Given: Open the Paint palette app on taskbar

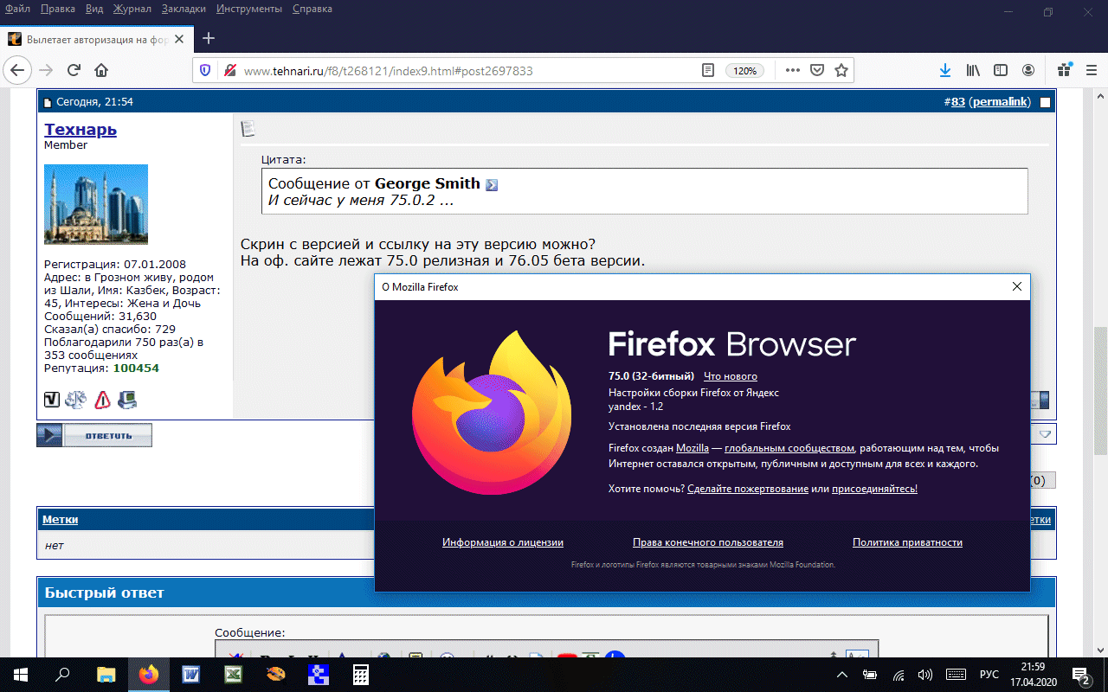Looking at the screenshot, I should point(275,675).
